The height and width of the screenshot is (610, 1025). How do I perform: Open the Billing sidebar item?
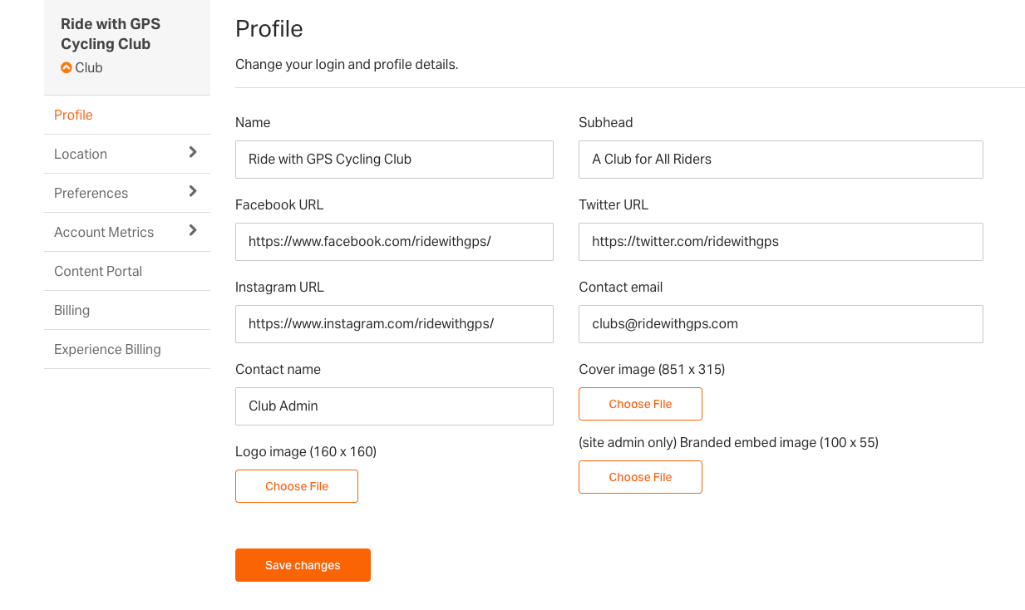point(127,310)
